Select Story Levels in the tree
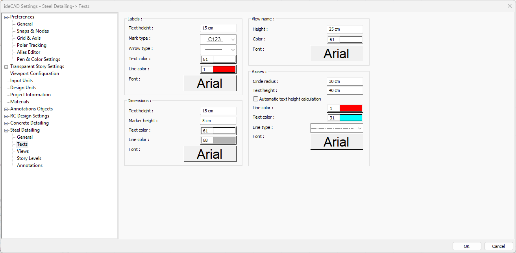This screenshot has height=253, width=516. 29,158
